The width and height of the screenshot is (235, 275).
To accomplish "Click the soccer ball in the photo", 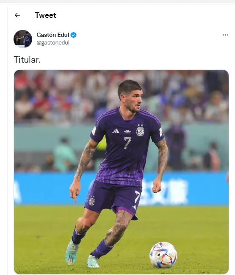I will point(163,255).
